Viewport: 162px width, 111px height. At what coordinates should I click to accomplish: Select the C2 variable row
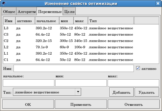81,41
